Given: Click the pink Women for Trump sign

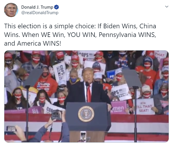Looking at the screenshot, I should pyautogui.click(x=119, y=107).
